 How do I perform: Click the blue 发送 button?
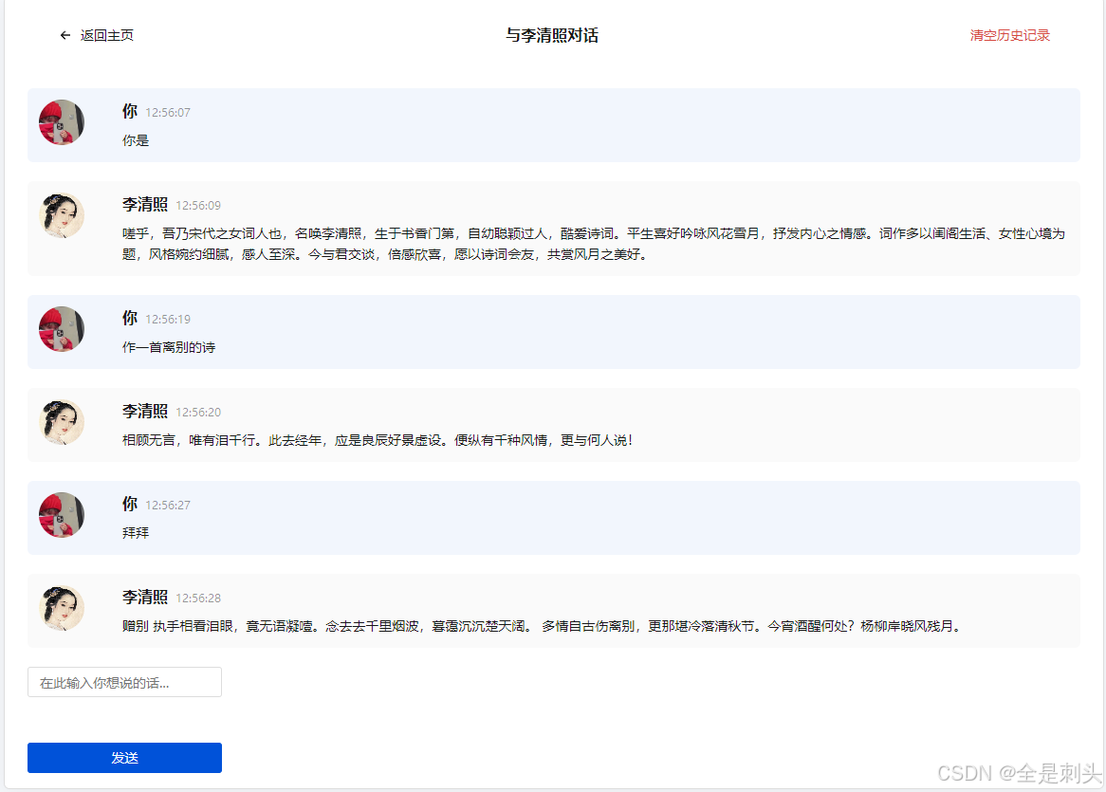pos(125,758)
